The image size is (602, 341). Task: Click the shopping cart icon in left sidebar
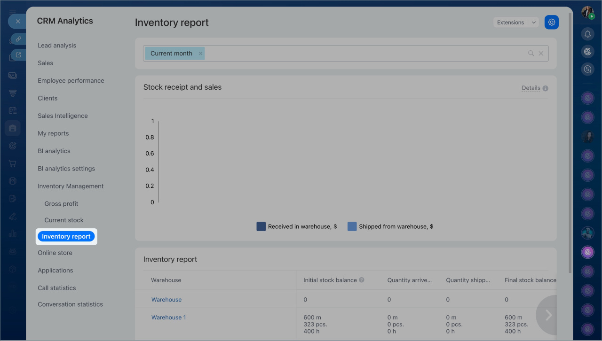[x=13, y=163]
